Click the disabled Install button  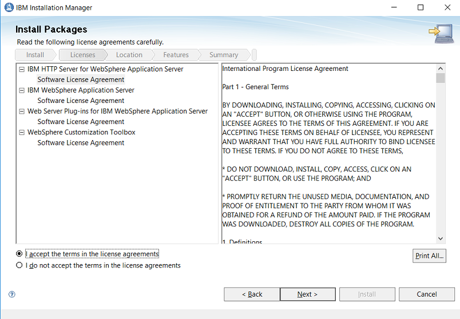[x=367, y=294]
